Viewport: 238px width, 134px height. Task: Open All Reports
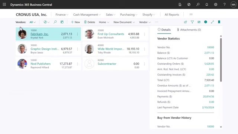pos(172,15)
